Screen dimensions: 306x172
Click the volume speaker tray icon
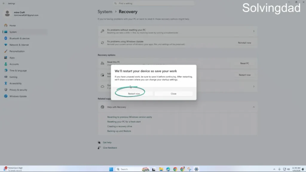[x=288, y=169]
